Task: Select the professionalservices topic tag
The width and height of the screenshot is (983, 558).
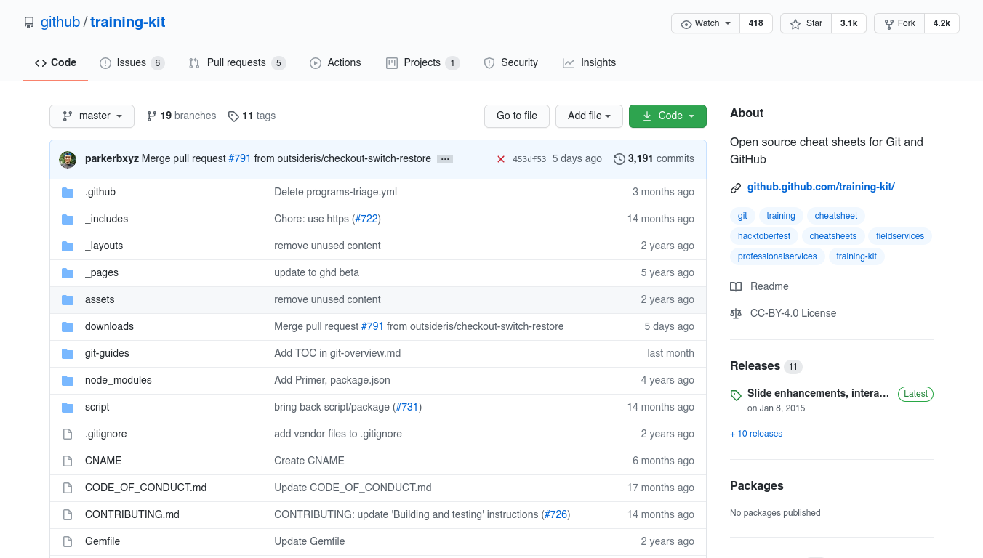Action: pyautogui.click(x=777, y=256)
